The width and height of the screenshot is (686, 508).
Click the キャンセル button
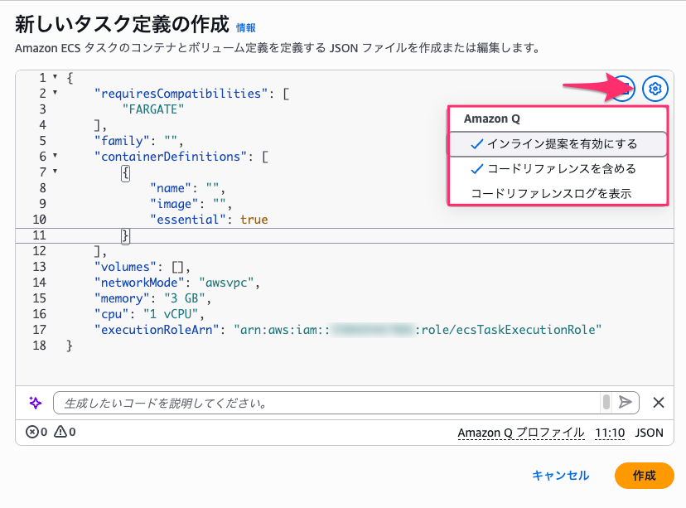560,476
